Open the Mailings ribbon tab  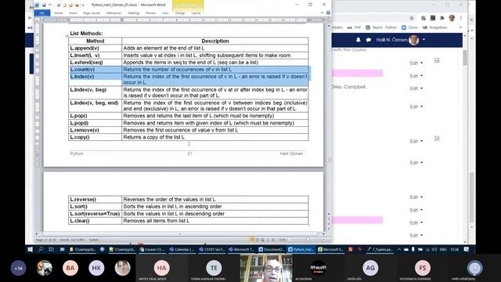(134, 13)
